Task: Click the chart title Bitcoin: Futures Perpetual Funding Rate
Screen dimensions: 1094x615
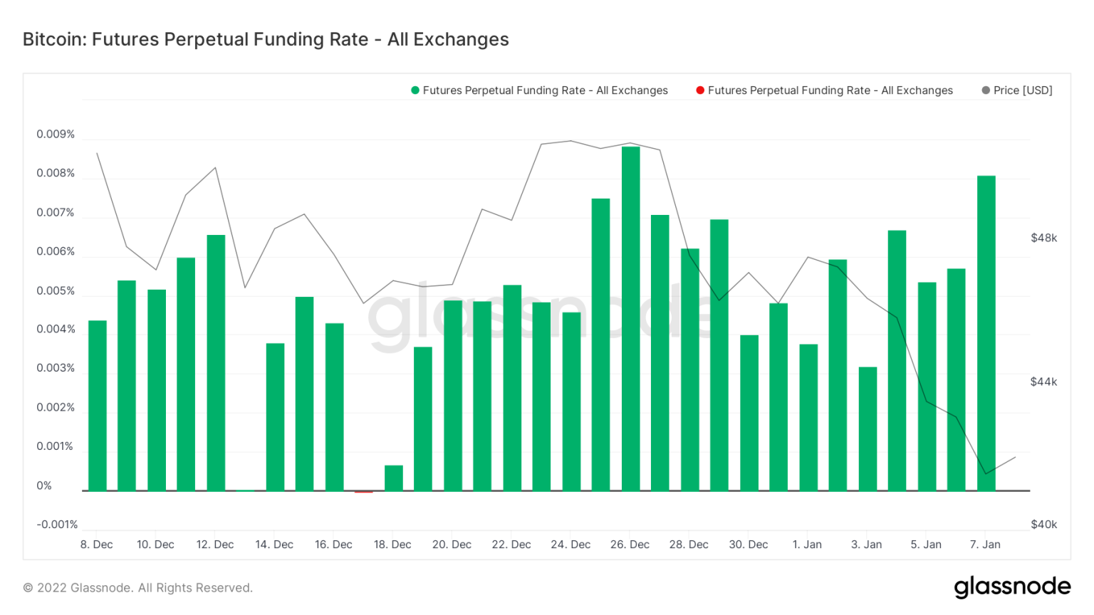Action: (266, 39)
